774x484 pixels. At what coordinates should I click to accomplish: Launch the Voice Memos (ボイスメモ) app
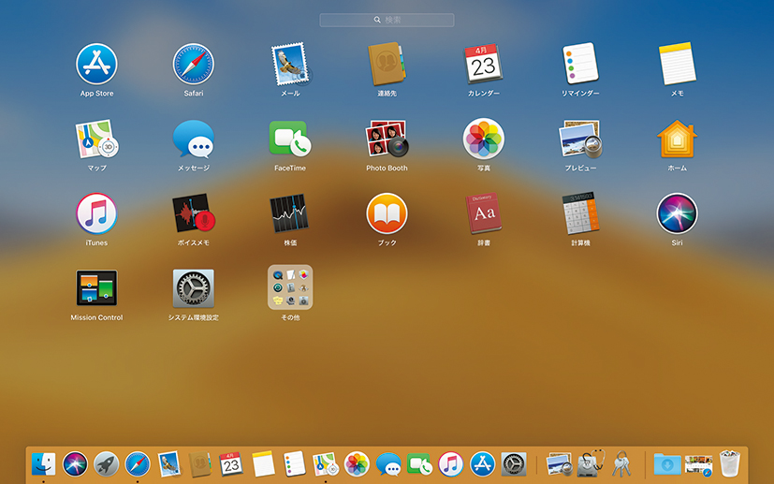click(x=194, y=214)
